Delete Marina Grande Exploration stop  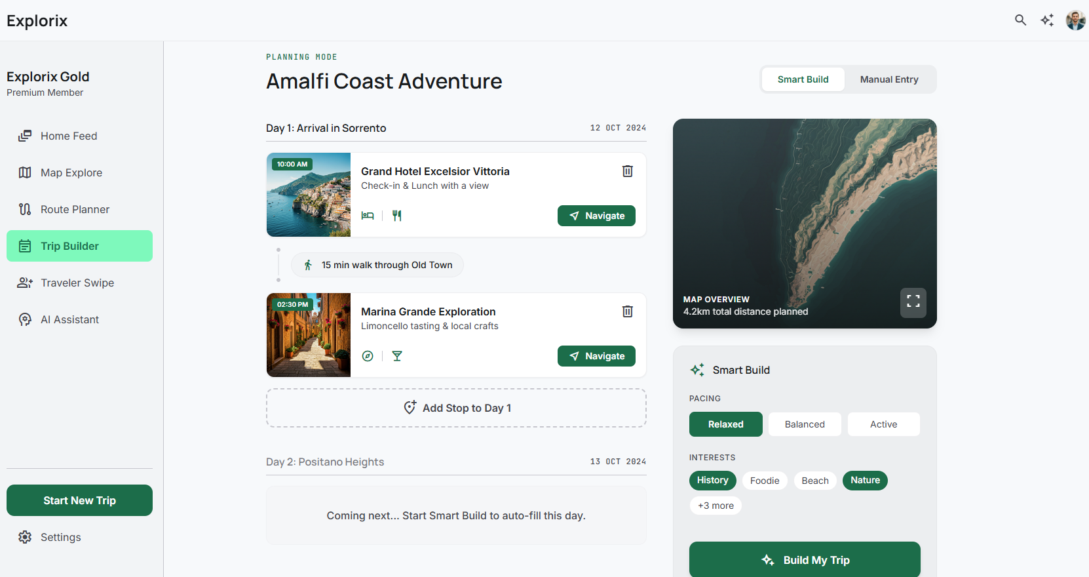627,311
